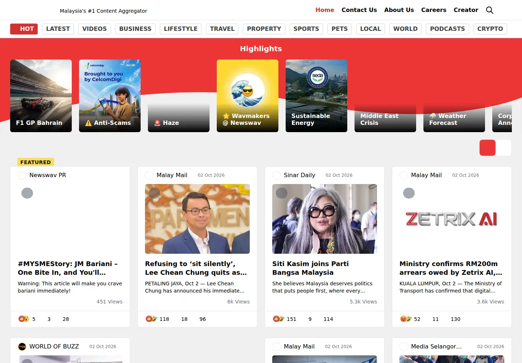Click reaction emojis on the Siti Kasim card
522x363 pixels.
point(278,319)
